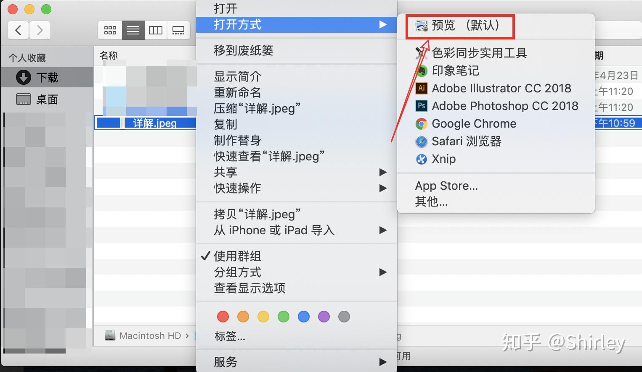
Task: Click Macintosh HD in the path bar
Action: coord(150,335)
